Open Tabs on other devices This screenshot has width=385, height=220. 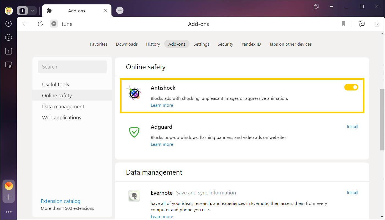pyautogui.click(x=290, y=44)
